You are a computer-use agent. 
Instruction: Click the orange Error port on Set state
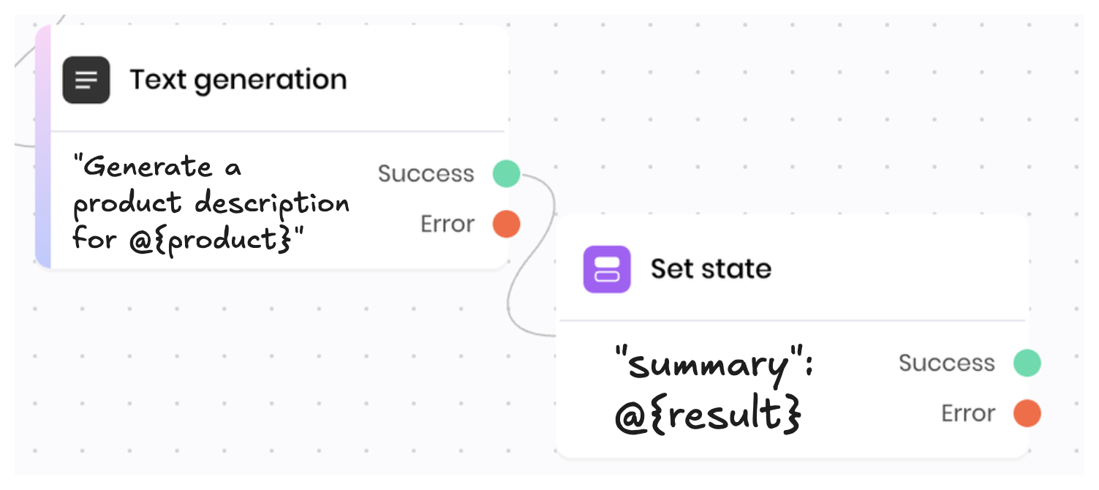1027,413
